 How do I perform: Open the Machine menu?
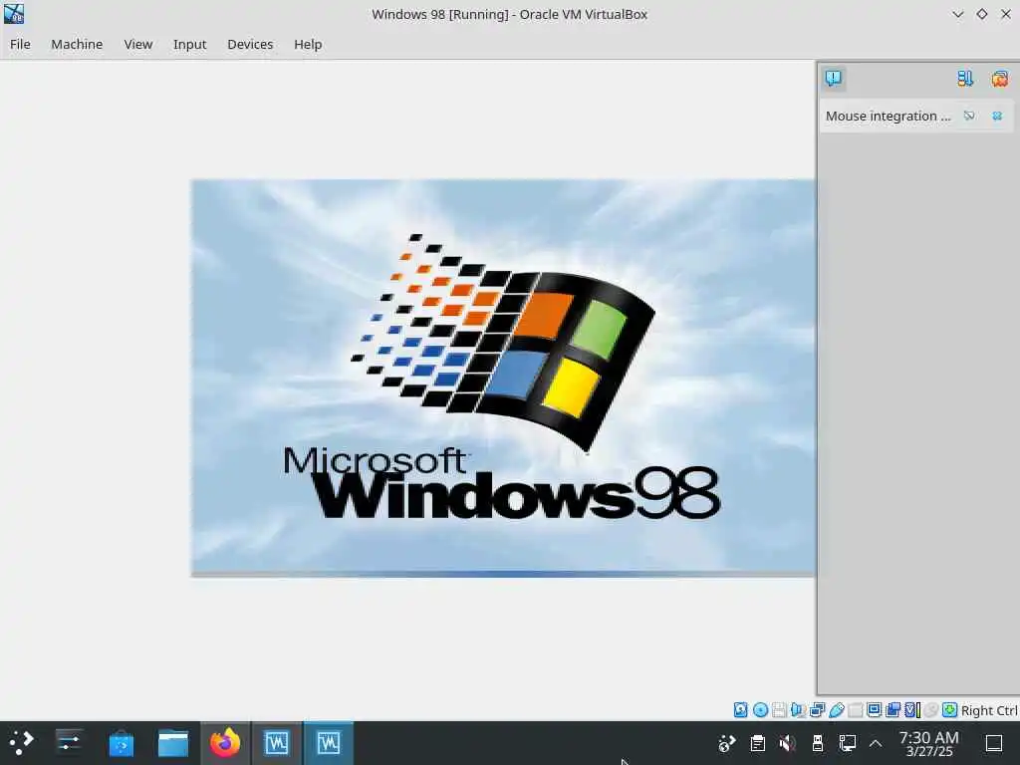click(77, 44)
